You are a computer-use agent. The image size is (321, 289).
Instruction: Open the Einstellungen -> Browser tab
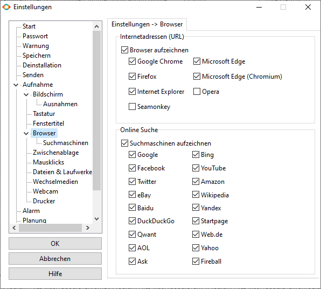tap(147, 24)
